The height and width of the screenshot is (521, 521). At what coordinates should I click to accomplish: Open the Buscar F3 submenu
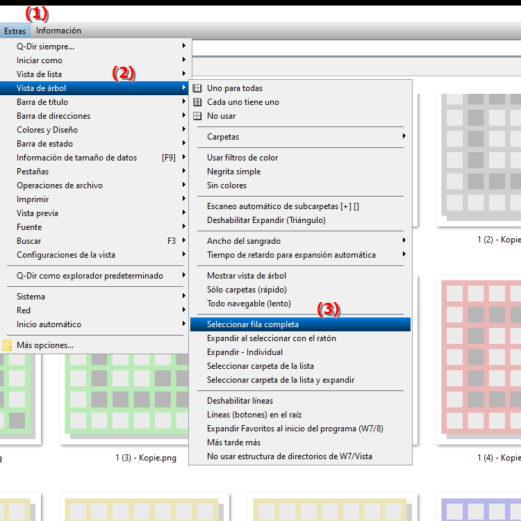pyautogui.click(x=94, y=241)
